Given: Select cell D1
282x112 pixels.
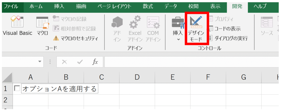Looking at the screenshot, I should (x=137, y=89).
